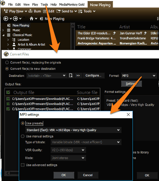This screenshot has height=181, width=159.
Task: Click the Tools toolbar icon
Action: [x=81, y=11]
